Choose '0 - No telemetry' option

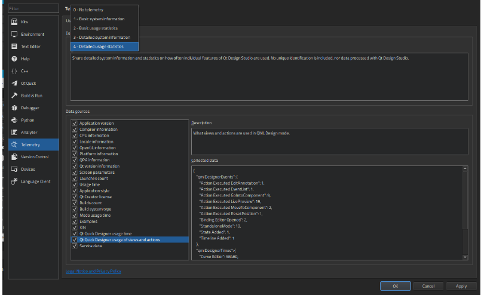pos(105,10)
